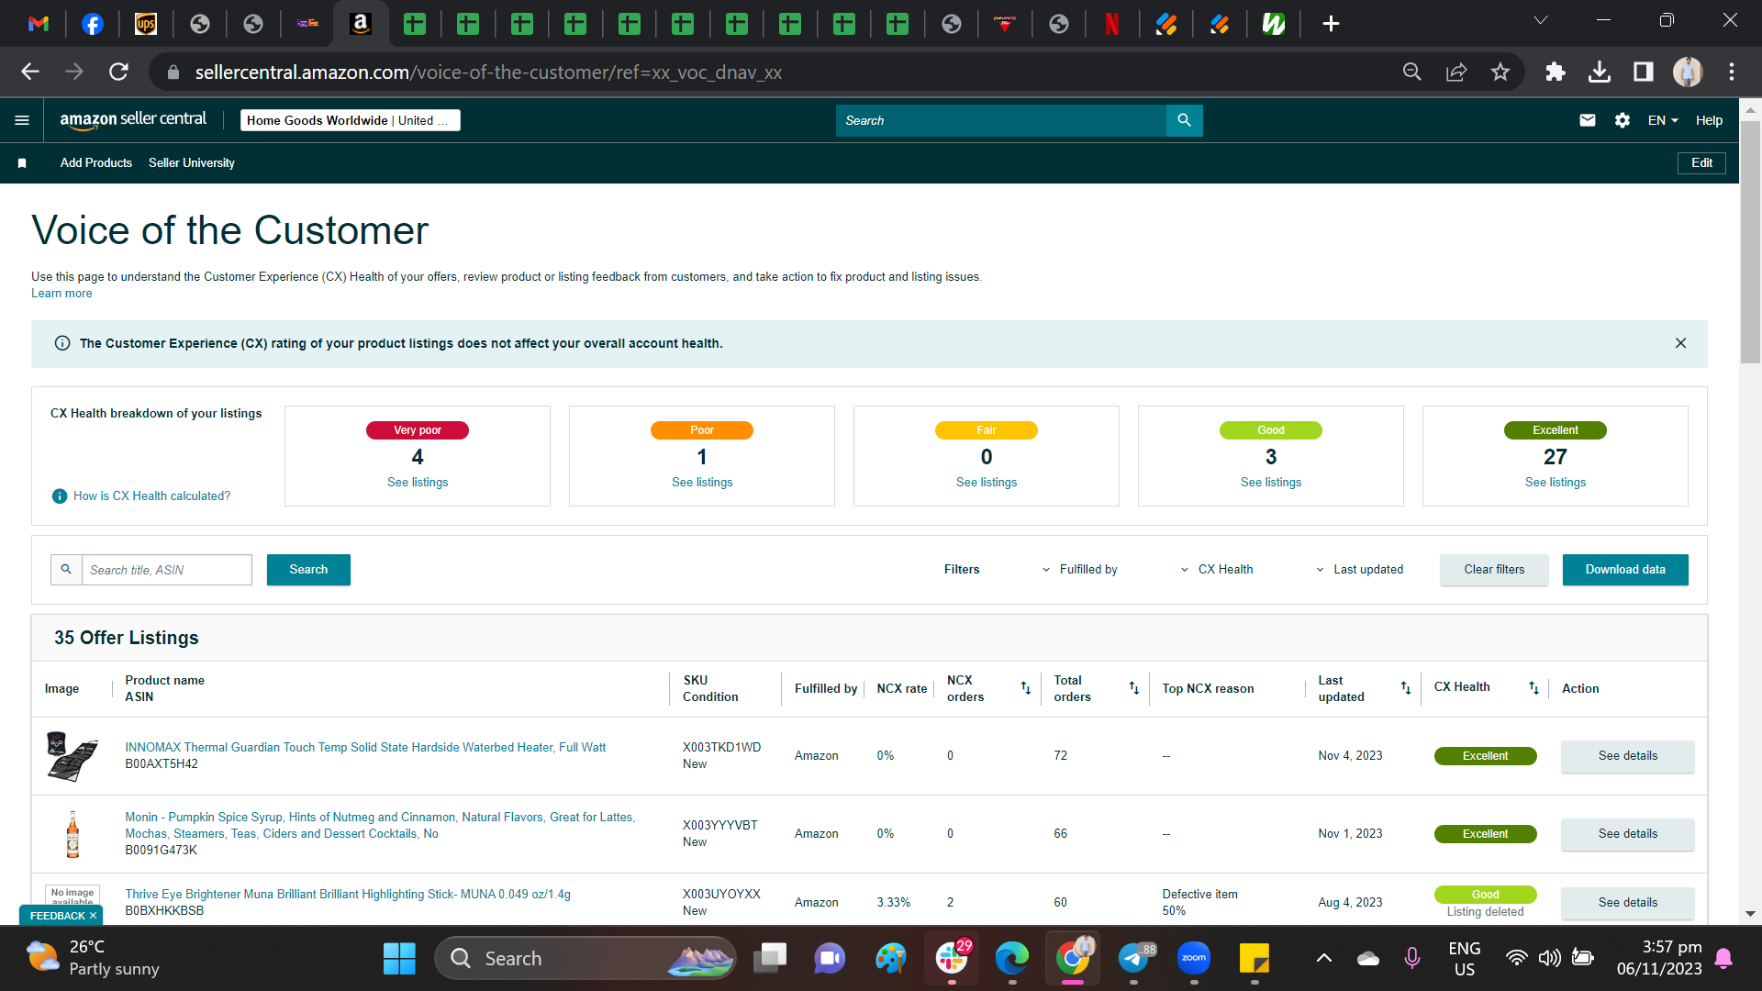Click the Clear filters button
Viewport: 1762px width, 991px height.
tap(1494, 570)
